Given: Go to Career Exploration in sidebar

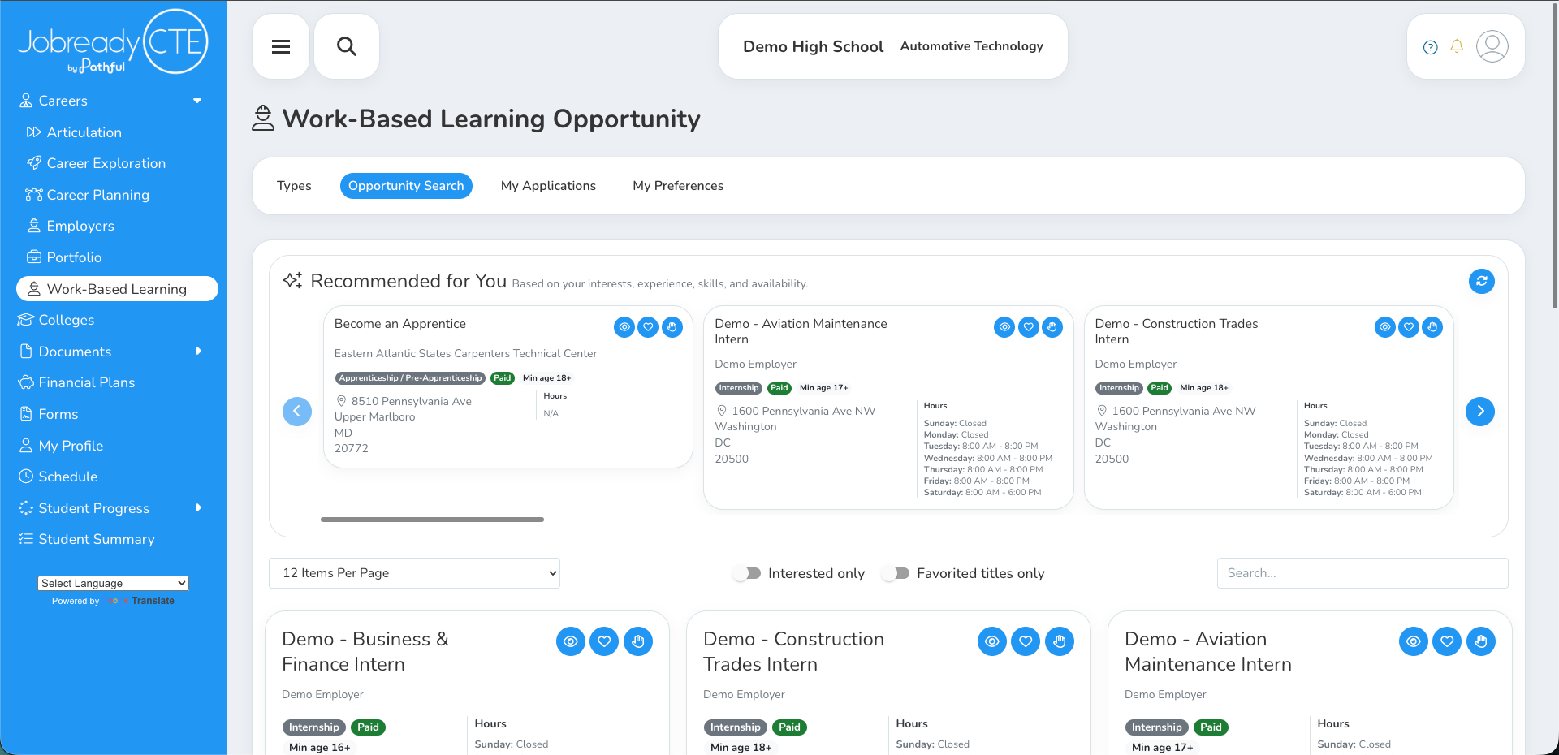Looking at the screenshot, I should (x=106, y=163).
